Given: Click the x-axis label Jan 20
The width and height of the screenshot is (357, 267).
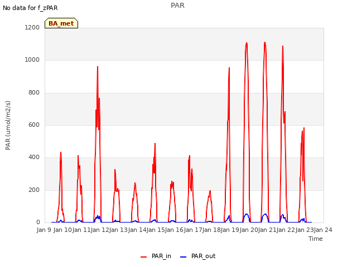Looking at the screenshot, I should [249, 230].
